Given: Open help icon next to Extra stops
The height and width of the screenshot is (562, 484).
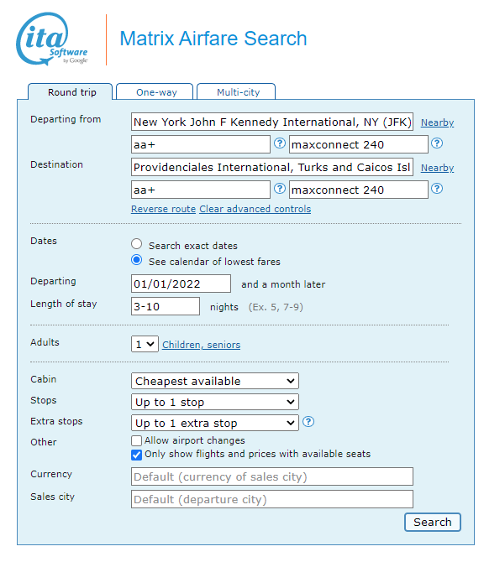Looking at the screenshot, I should pyautogui.click(x=308, y=422).
